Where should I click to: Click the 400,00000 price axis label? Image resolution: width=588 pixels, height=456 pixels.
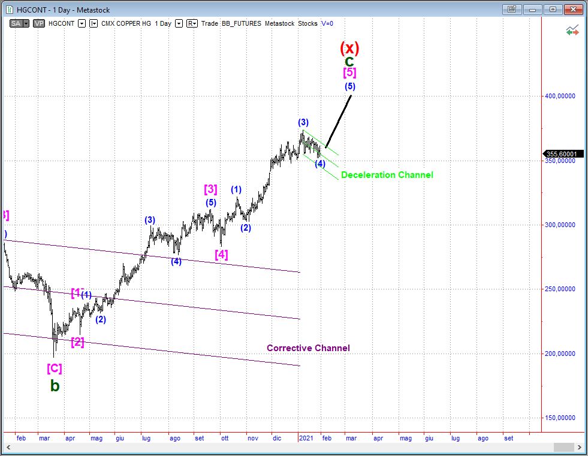coord(560,96)
